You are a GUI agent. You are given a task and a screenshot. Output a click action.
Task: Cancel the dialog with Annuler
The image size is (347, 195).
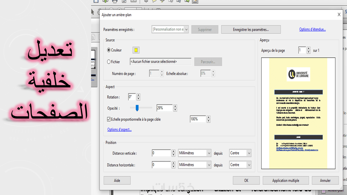pyautogui.click(x=325, y=180)
